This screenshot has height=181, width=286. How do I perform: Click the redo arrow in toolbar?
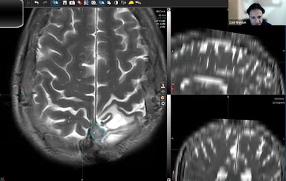tap(45, 3)
